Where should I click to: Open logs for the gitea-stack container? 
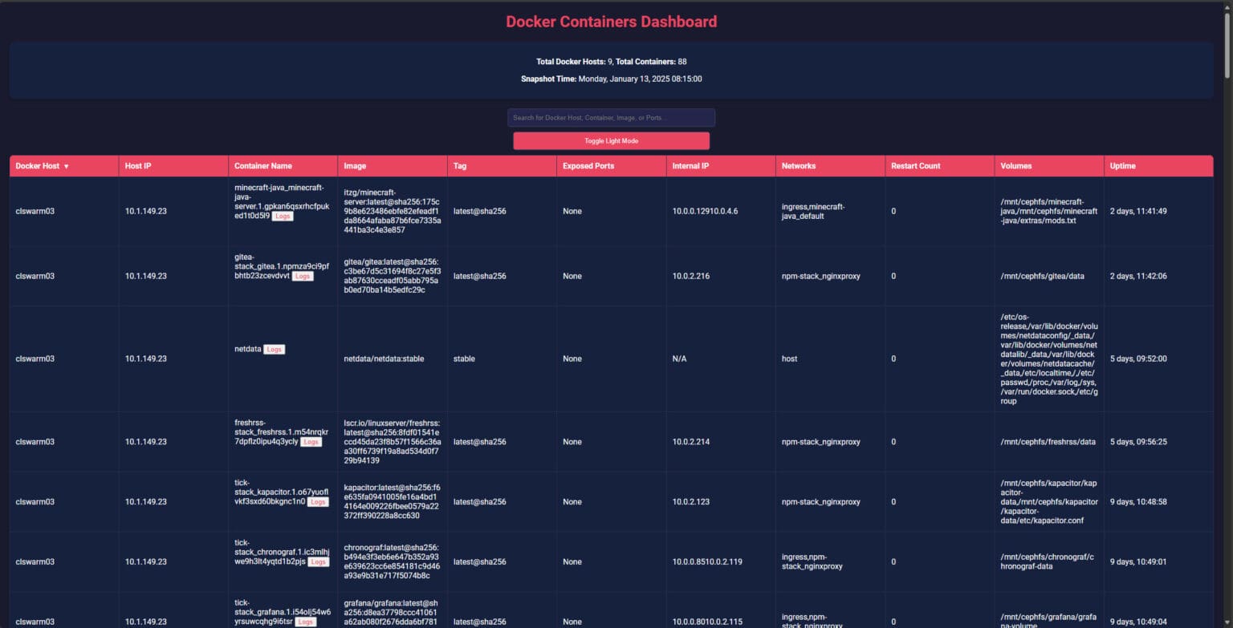tap(303, 275)
